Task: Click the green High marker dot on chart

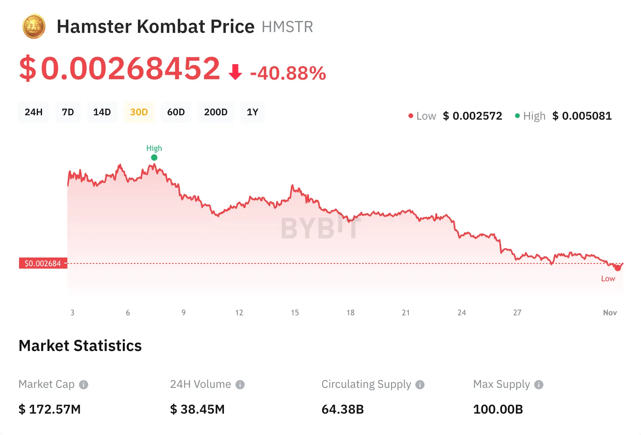Action: click(154, 158)
